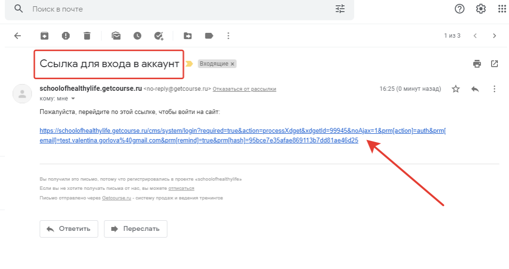Focus the mail search field
This screenshot has height=269, width=509.
click(x=179, y=9)
